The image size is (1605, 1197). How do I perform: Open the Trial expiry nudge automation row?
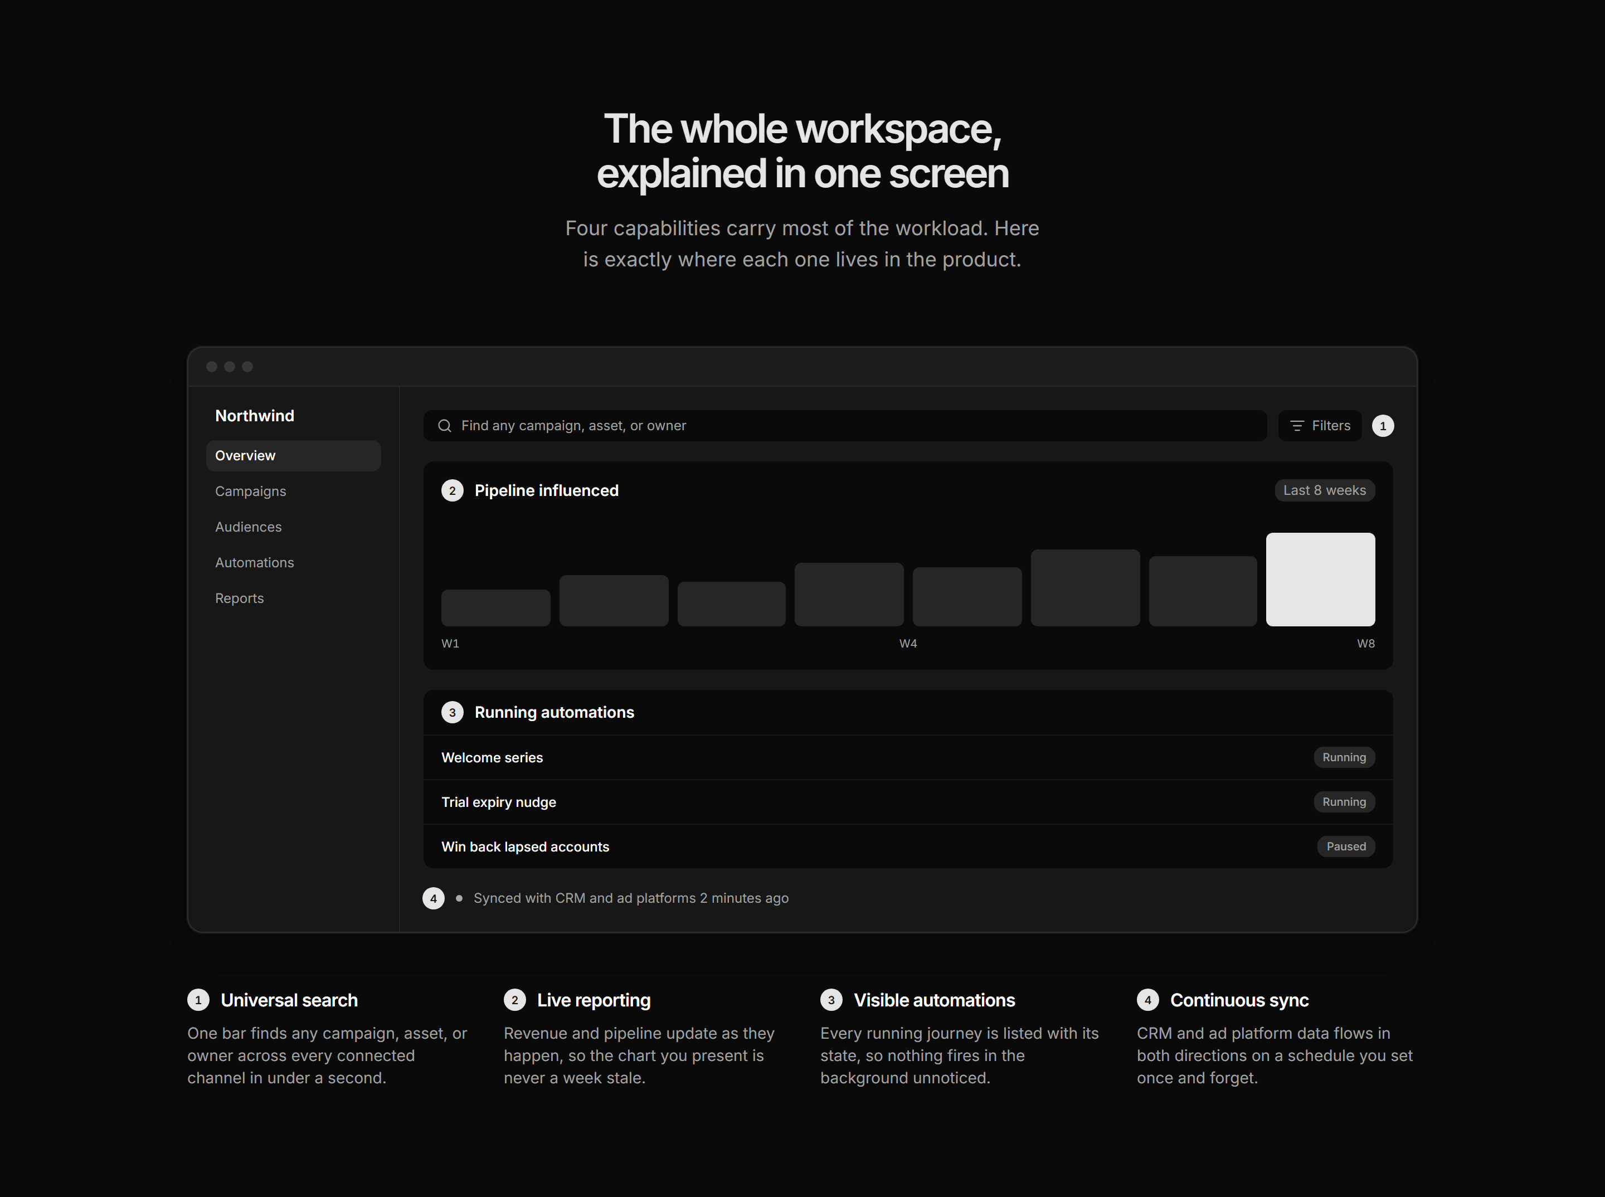[x=908, y=802]
